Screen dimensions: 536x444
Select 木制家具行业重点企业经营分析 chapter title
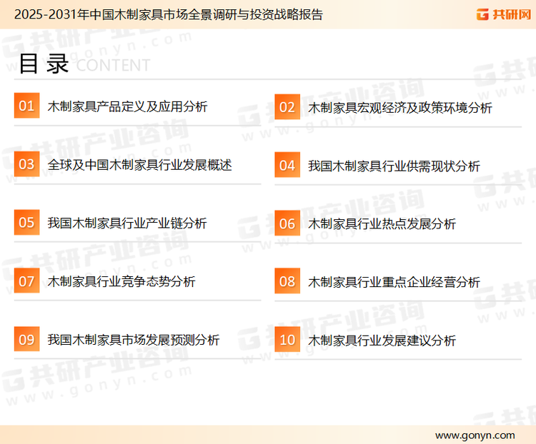394,282
